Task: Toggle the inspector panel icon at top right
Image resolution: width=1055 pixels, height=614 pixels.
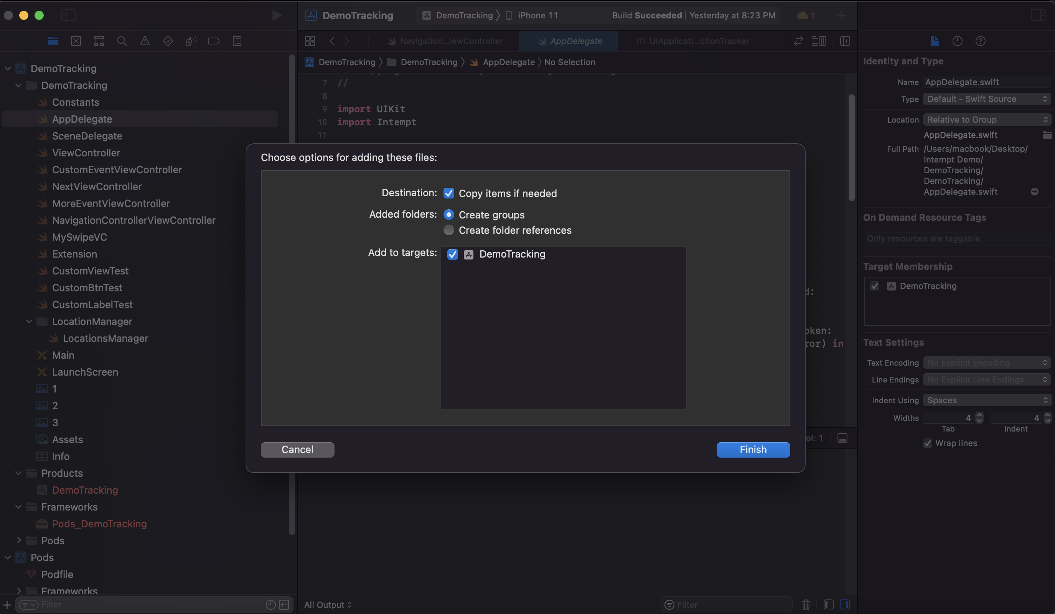Action: [1038, 15]
